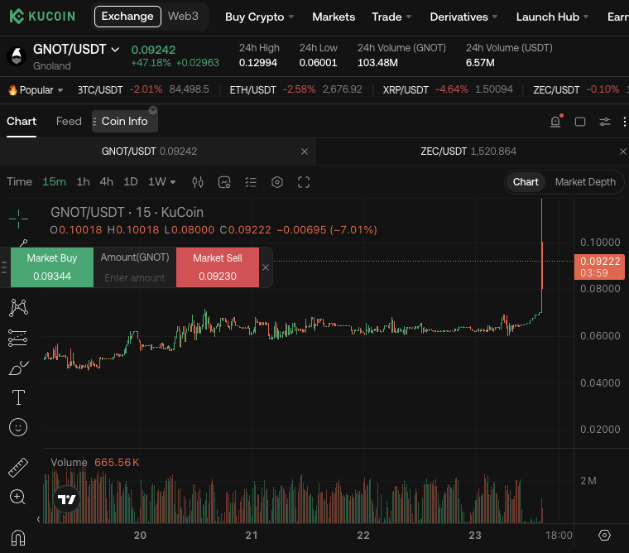Open chart axis settings gear
This screenshot has width=629, height=553.
click(x=604, y=536)
